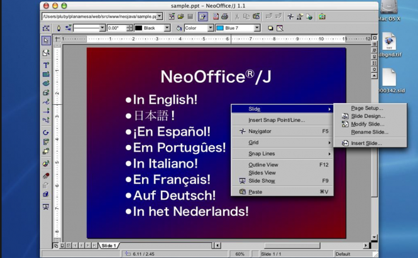Select the Rotate tool
The width and height of the screenshot is (418, 258).
(46, 132)
